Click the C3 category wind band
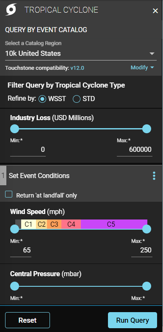 point(54,224)
